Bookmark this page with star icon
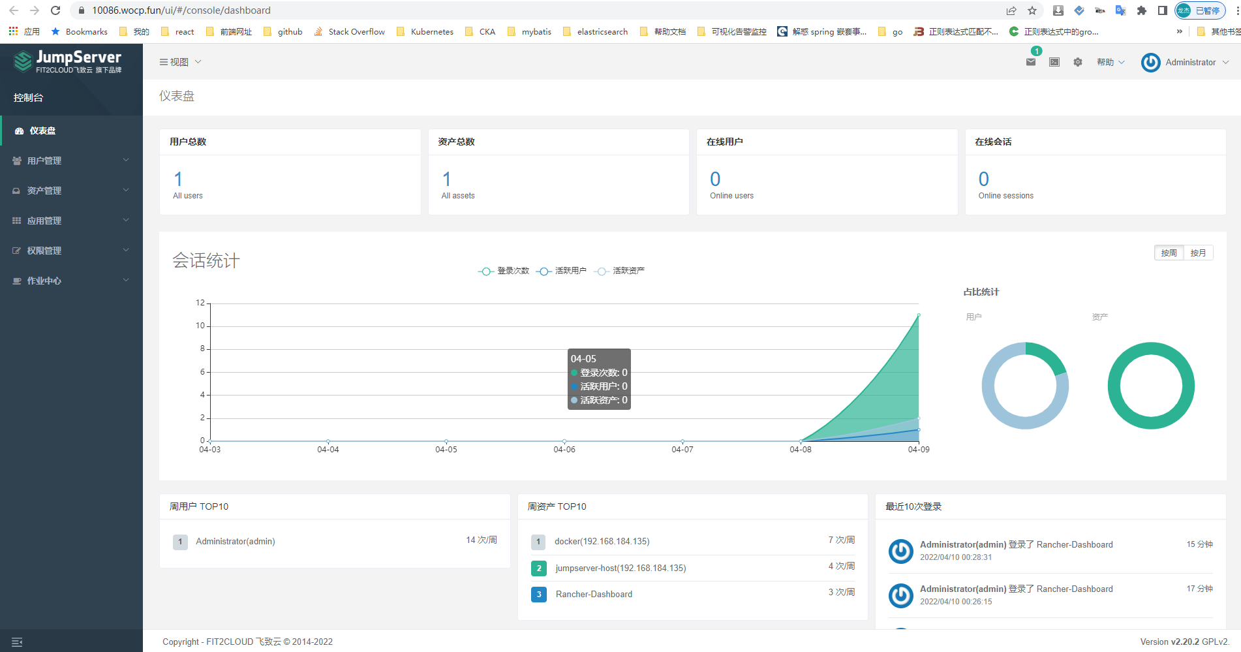The image size is (1241, 652). point(1032,10)
